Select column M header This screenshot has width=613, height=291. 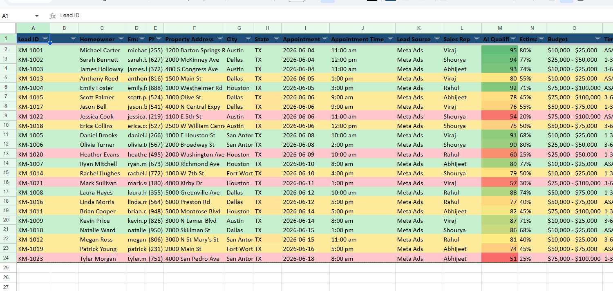500,28
